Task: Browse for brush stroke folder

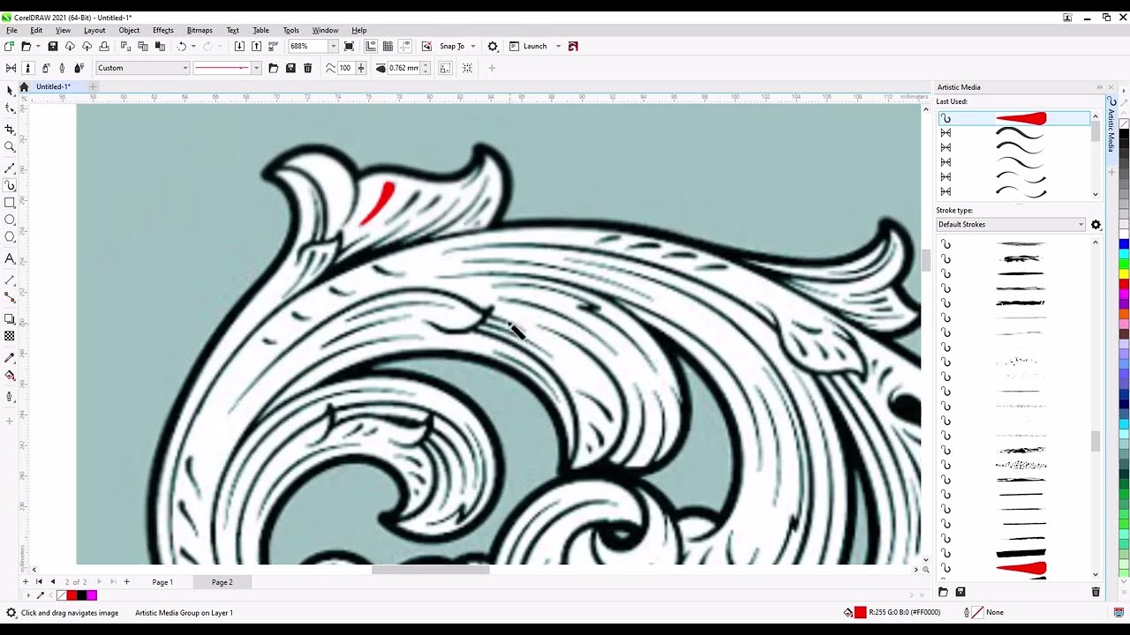Action: click(273, 68)
